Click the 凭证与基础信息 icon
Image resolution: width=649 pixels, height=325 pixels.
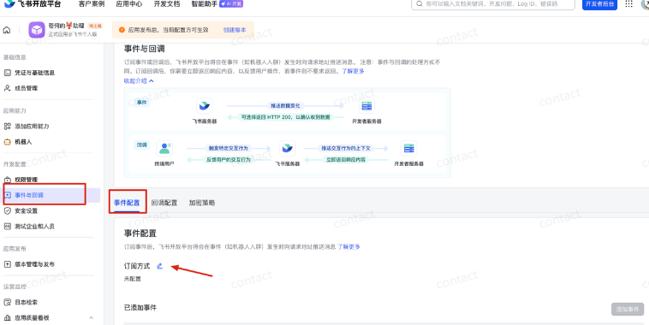[x=7, y=73]
